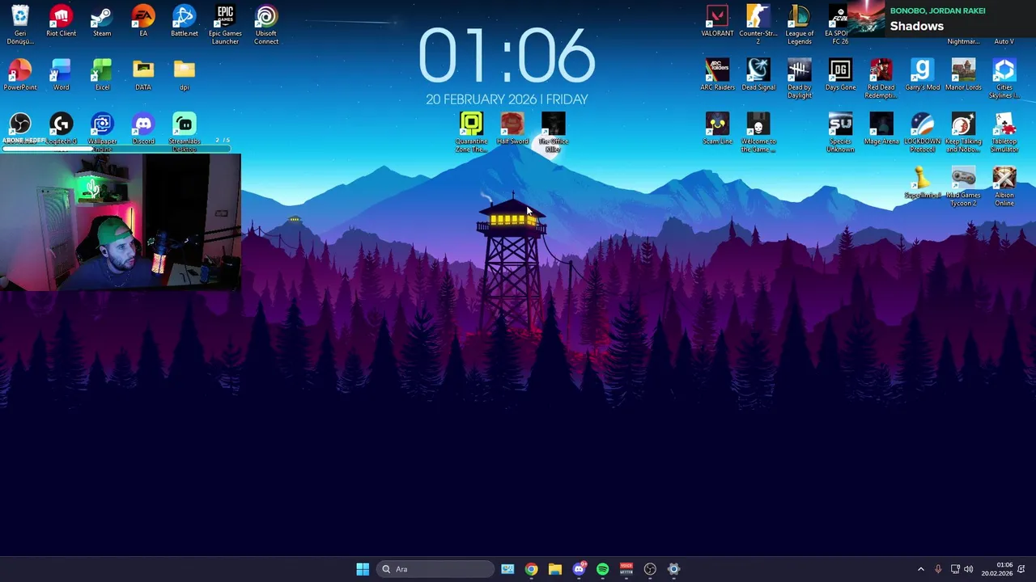Open Streamlabs Desktop shortcut
Screen dimensions: 1036x582
tap(184, 131)
